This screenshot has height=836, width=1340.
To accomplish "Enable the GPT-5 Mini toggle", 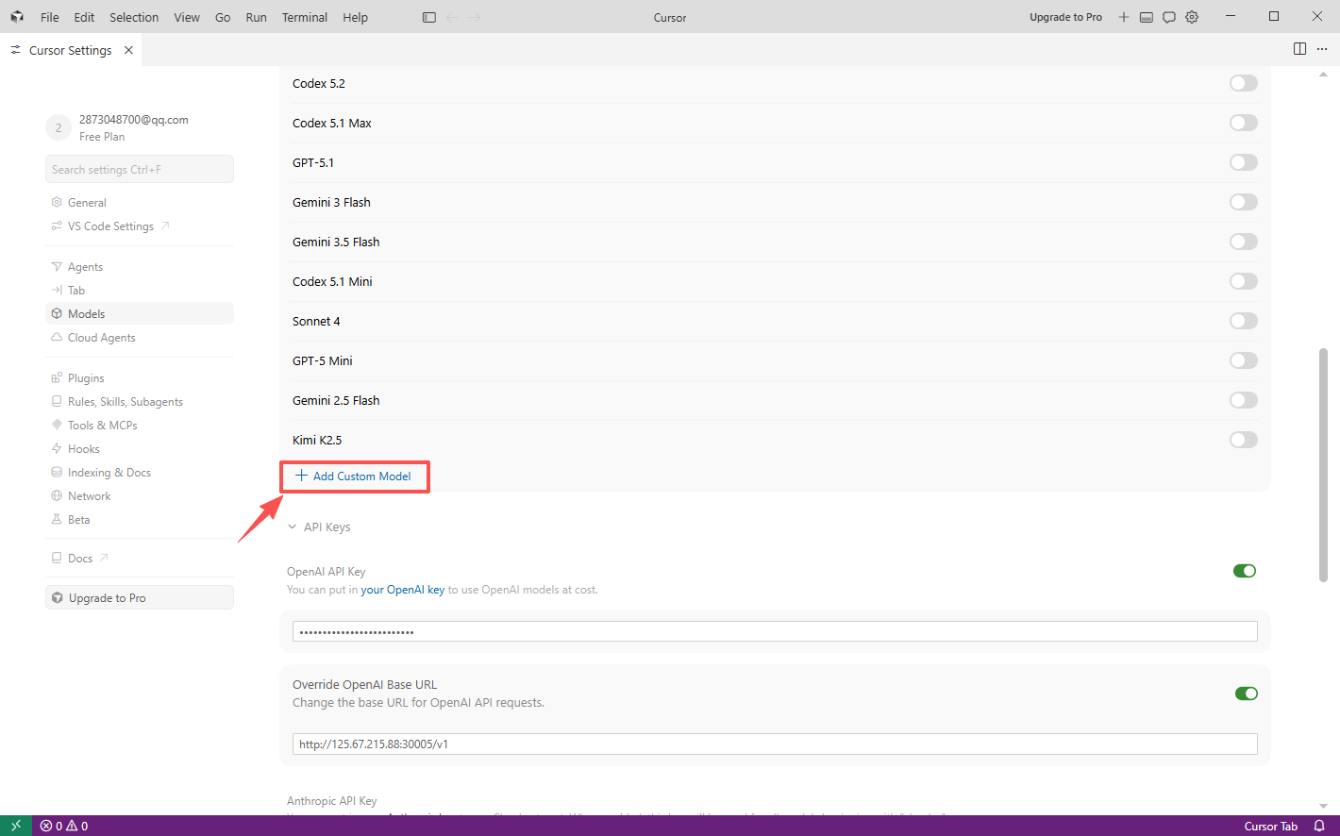I will tap(1244, 360).
